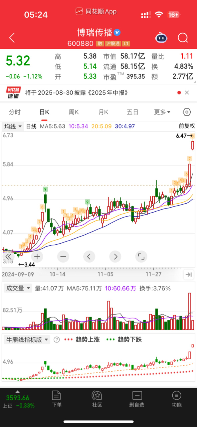Tap the 量:41.07万 volume label
Viewport: 197px width, 427px height.
click(x=49, y=288)
